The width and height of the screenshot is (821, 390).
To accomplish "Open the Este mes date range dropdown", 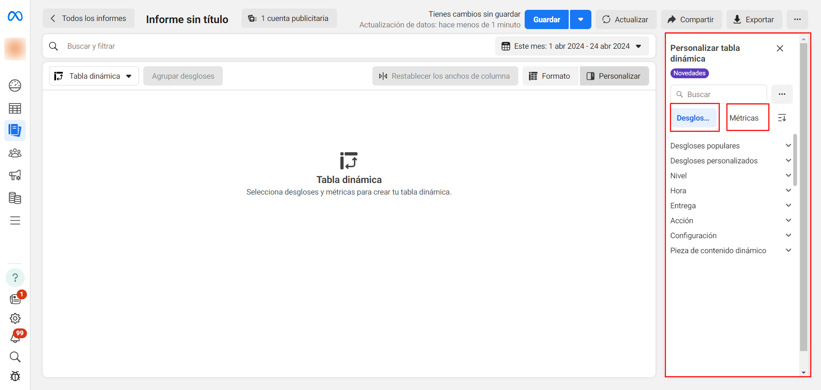I will (x=572, y=46).
